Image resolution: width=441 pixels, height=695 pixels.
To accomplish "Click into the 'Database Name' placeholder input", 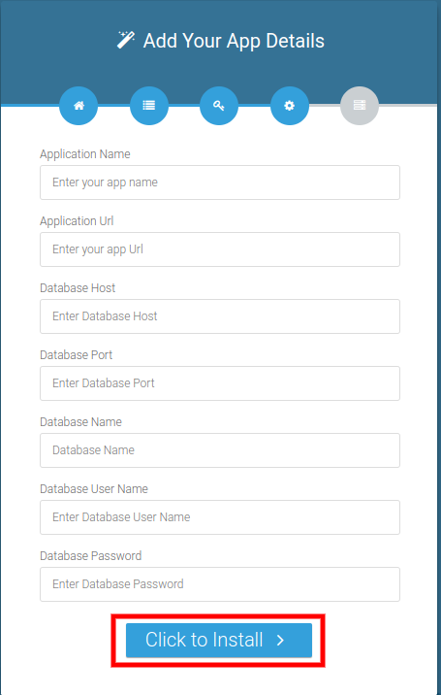I will tap(220, 449).
